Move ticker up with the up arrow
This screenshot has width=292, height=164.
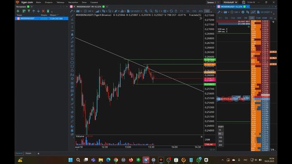click(x=34, y=11)
